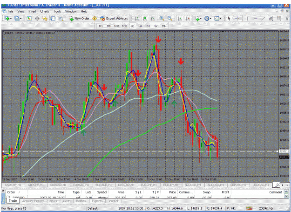Viewport: 291px width, 212px height.
Task: Switch to candlestick chart display
Action: (x=145, y=18)
